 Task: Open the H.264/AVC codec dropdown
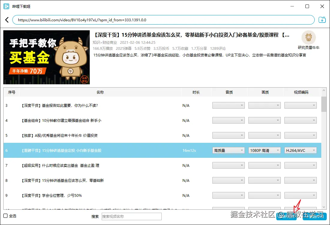click(x=300, y=150)
